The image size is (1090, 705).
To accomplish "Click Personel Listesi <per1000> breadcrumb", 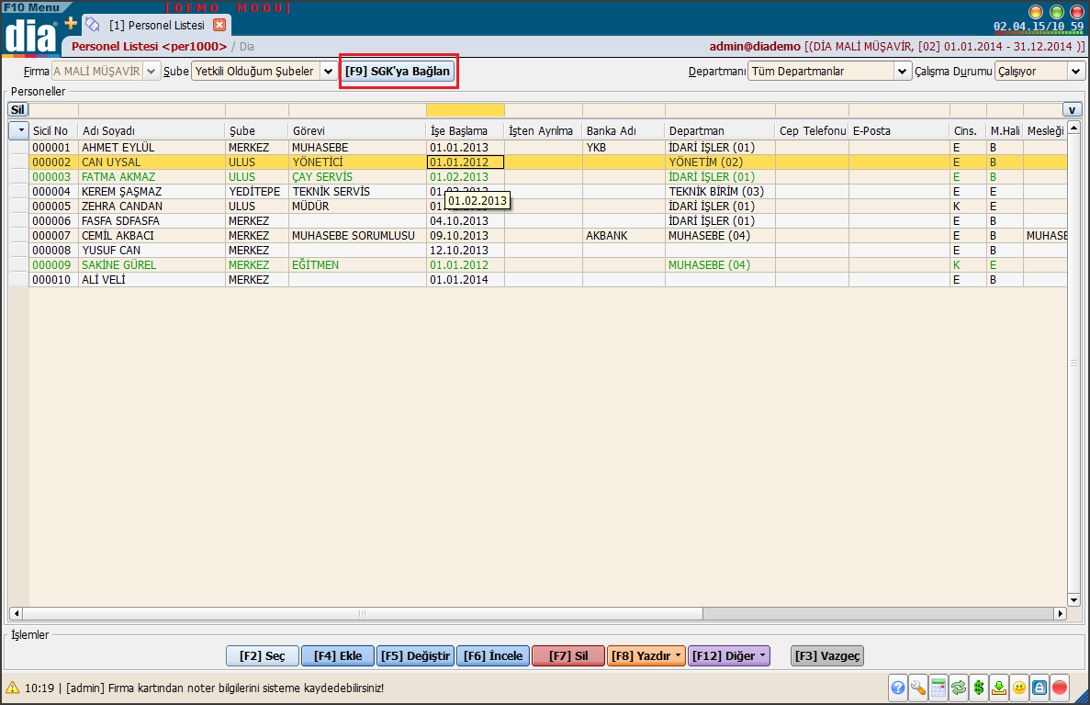I will (x=150, y=47).
